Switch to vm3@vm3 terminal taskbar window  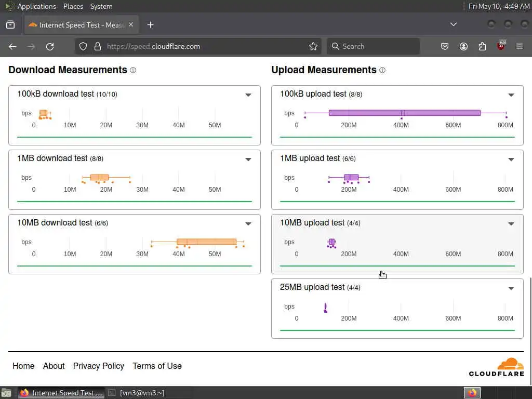point(137,393)
